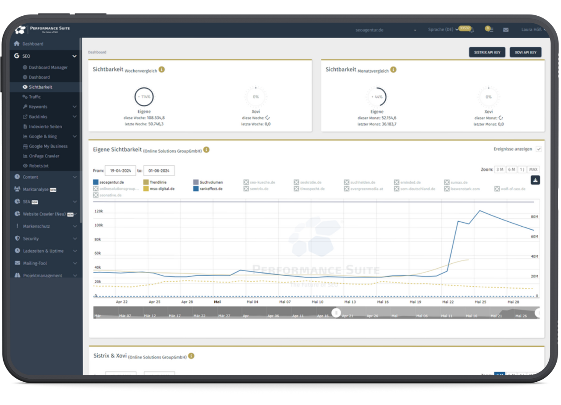Image resolution: width=561 pixels, height=405 pixels.
Task: Click the Performance Suite logo
Action: pyautogui.click(x=43, y=29)
